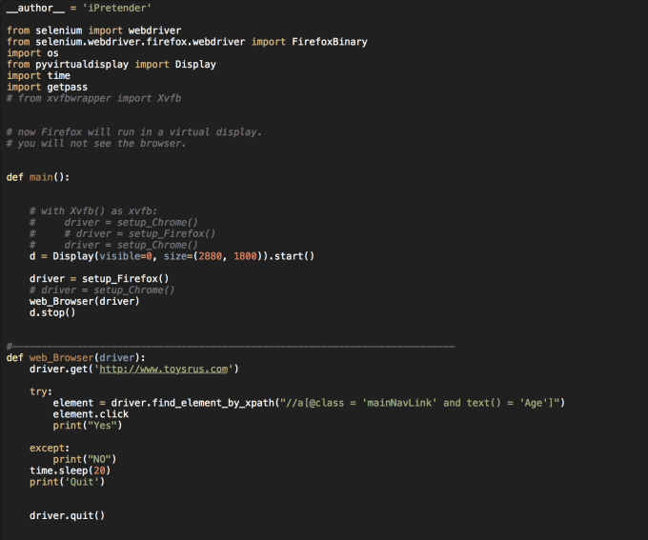Click the 'with Xvfb() as xvfb:' comment
The width and height of the screenshot is (648, 540).
93,211
